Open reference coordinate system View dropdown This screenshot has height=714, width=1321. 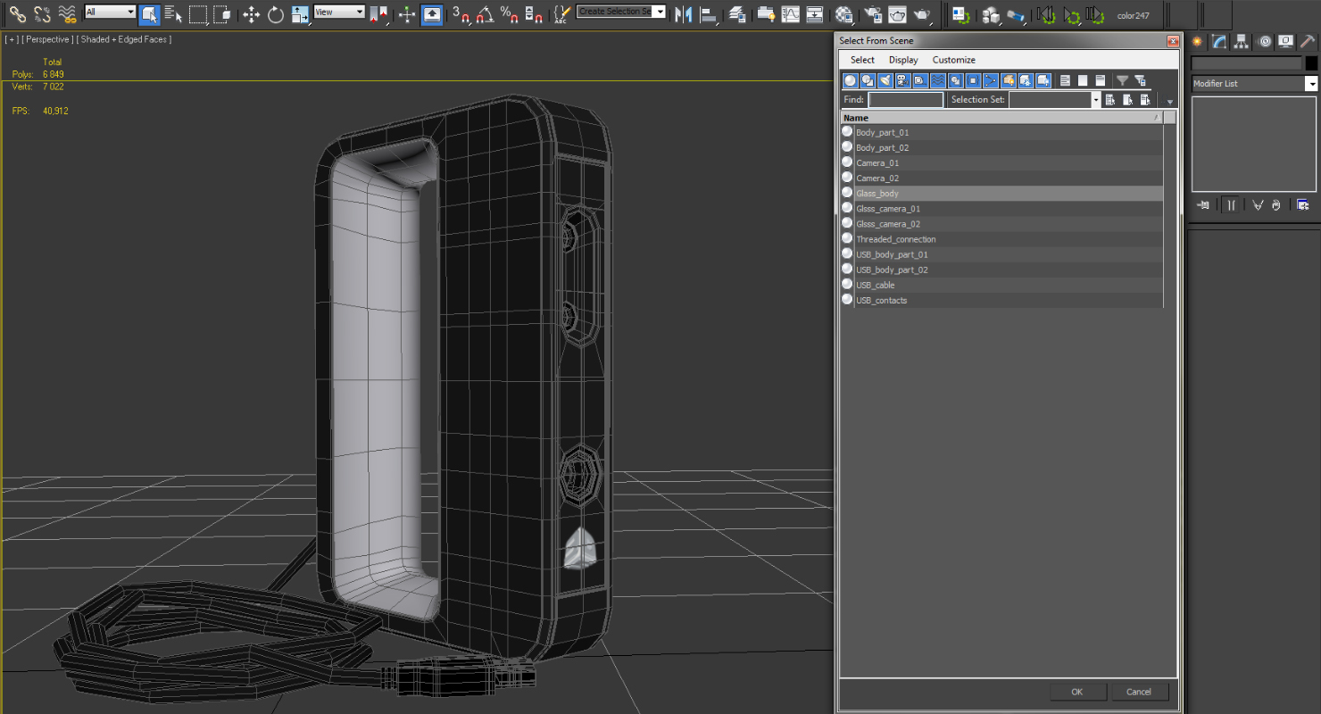339,12
